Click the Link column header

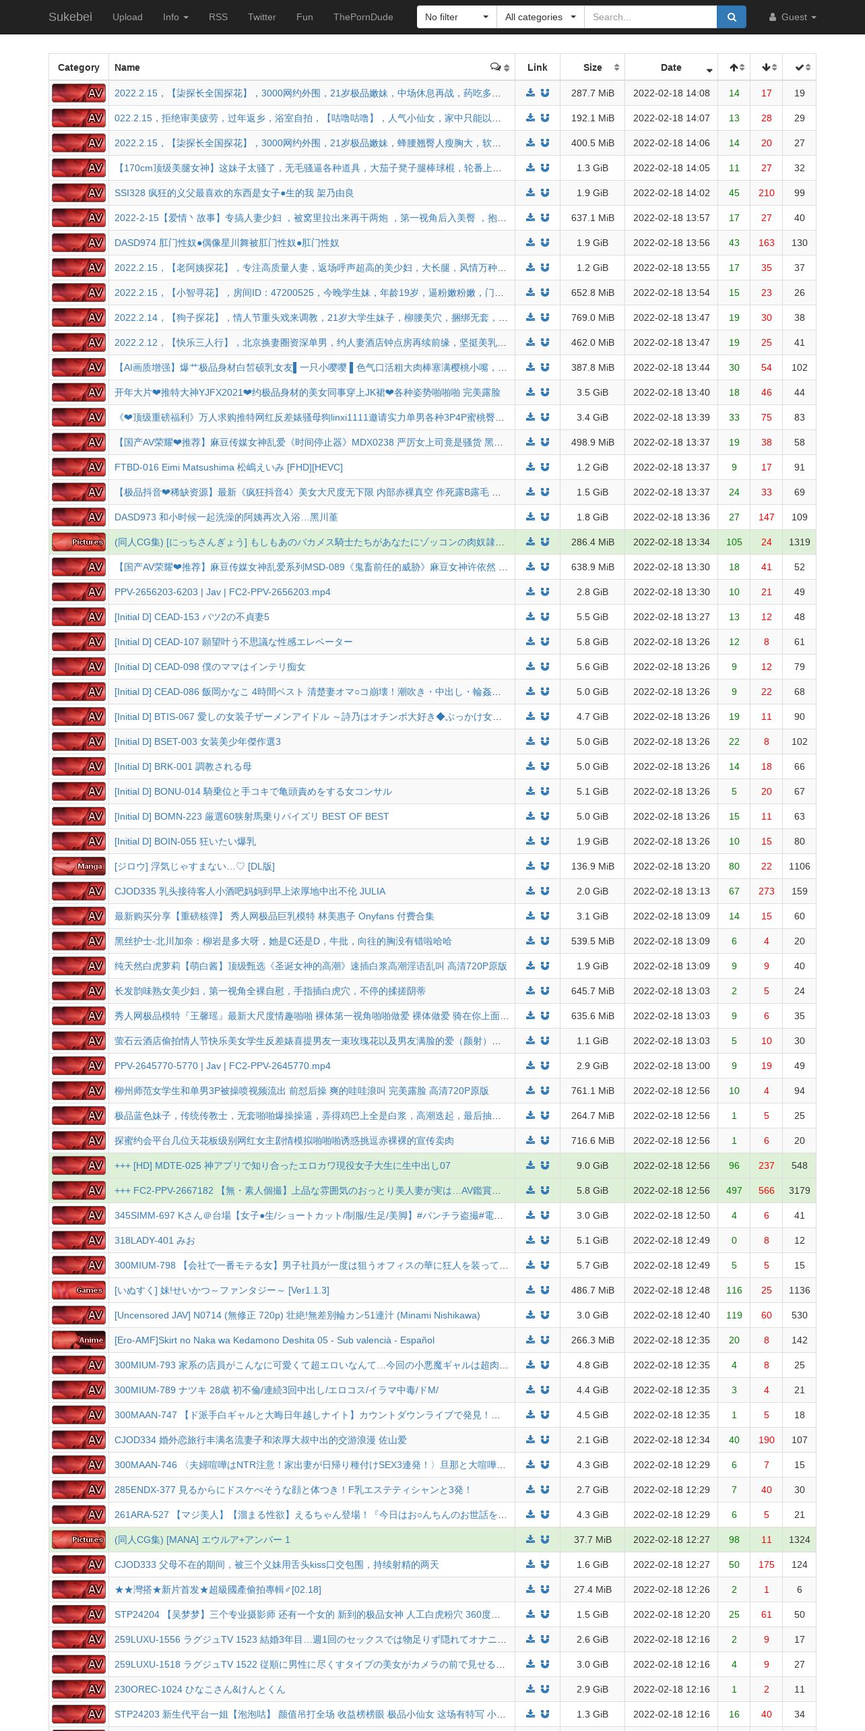537,67
